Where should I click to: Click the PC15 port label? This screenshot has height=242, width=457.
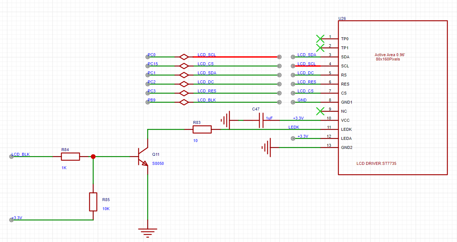[x=153, y=64]
